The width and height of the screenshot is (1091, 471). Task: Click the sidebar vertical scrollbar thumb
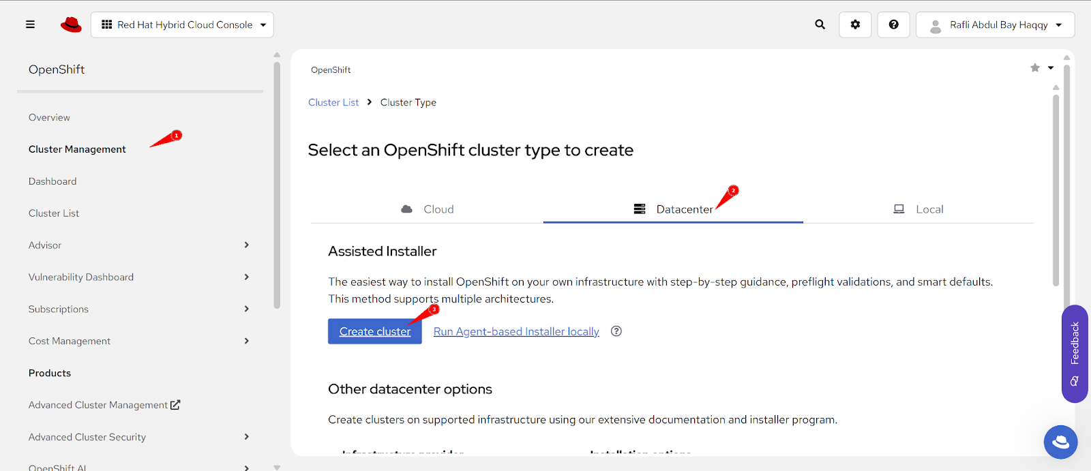click(277, 185)
